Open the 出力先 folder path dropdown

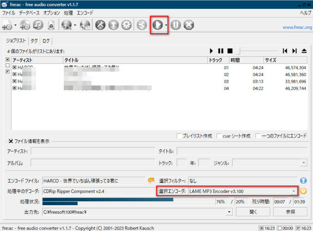tap(229, 212)
